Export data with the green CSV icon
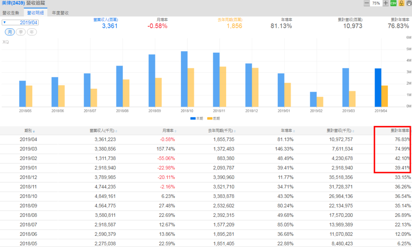The height and width of the screenshot is (247, 412). coord(393,3)
